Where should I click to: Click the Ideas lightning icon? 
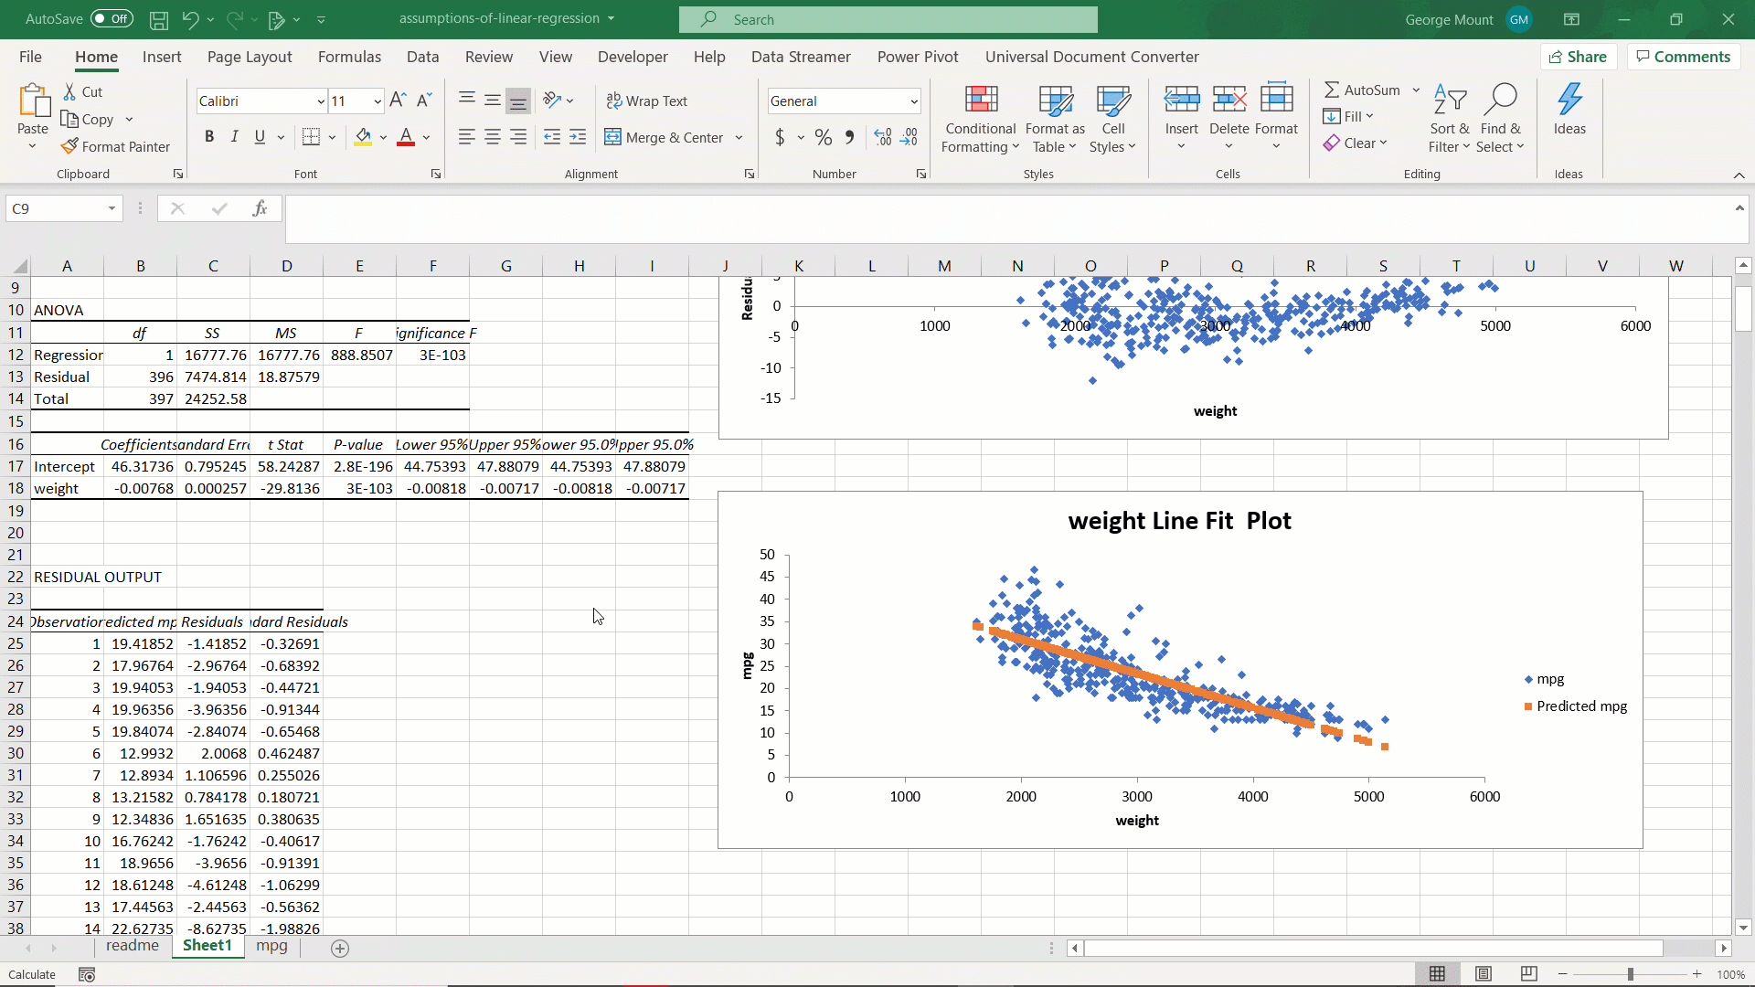1569,100
